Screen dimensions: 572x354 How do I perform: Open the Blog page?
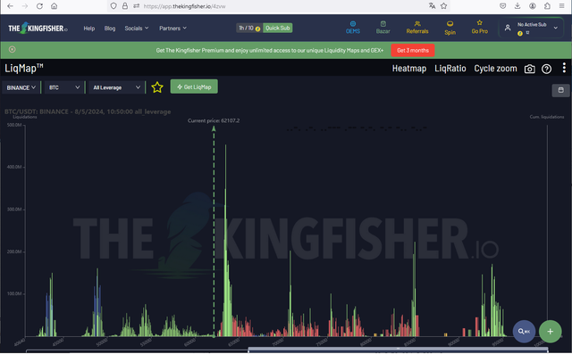click(x=110, y=28)
